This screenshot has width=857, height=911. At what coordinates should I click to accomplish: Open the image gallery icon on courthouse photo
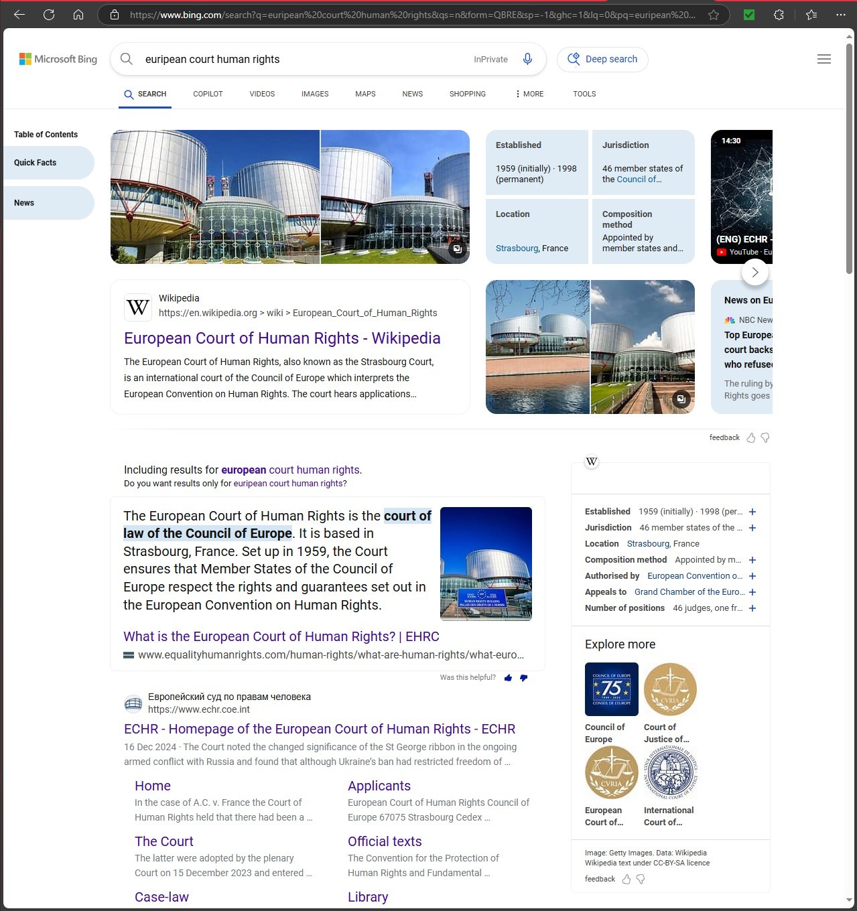pyautogui.click(x=457, y=249)
